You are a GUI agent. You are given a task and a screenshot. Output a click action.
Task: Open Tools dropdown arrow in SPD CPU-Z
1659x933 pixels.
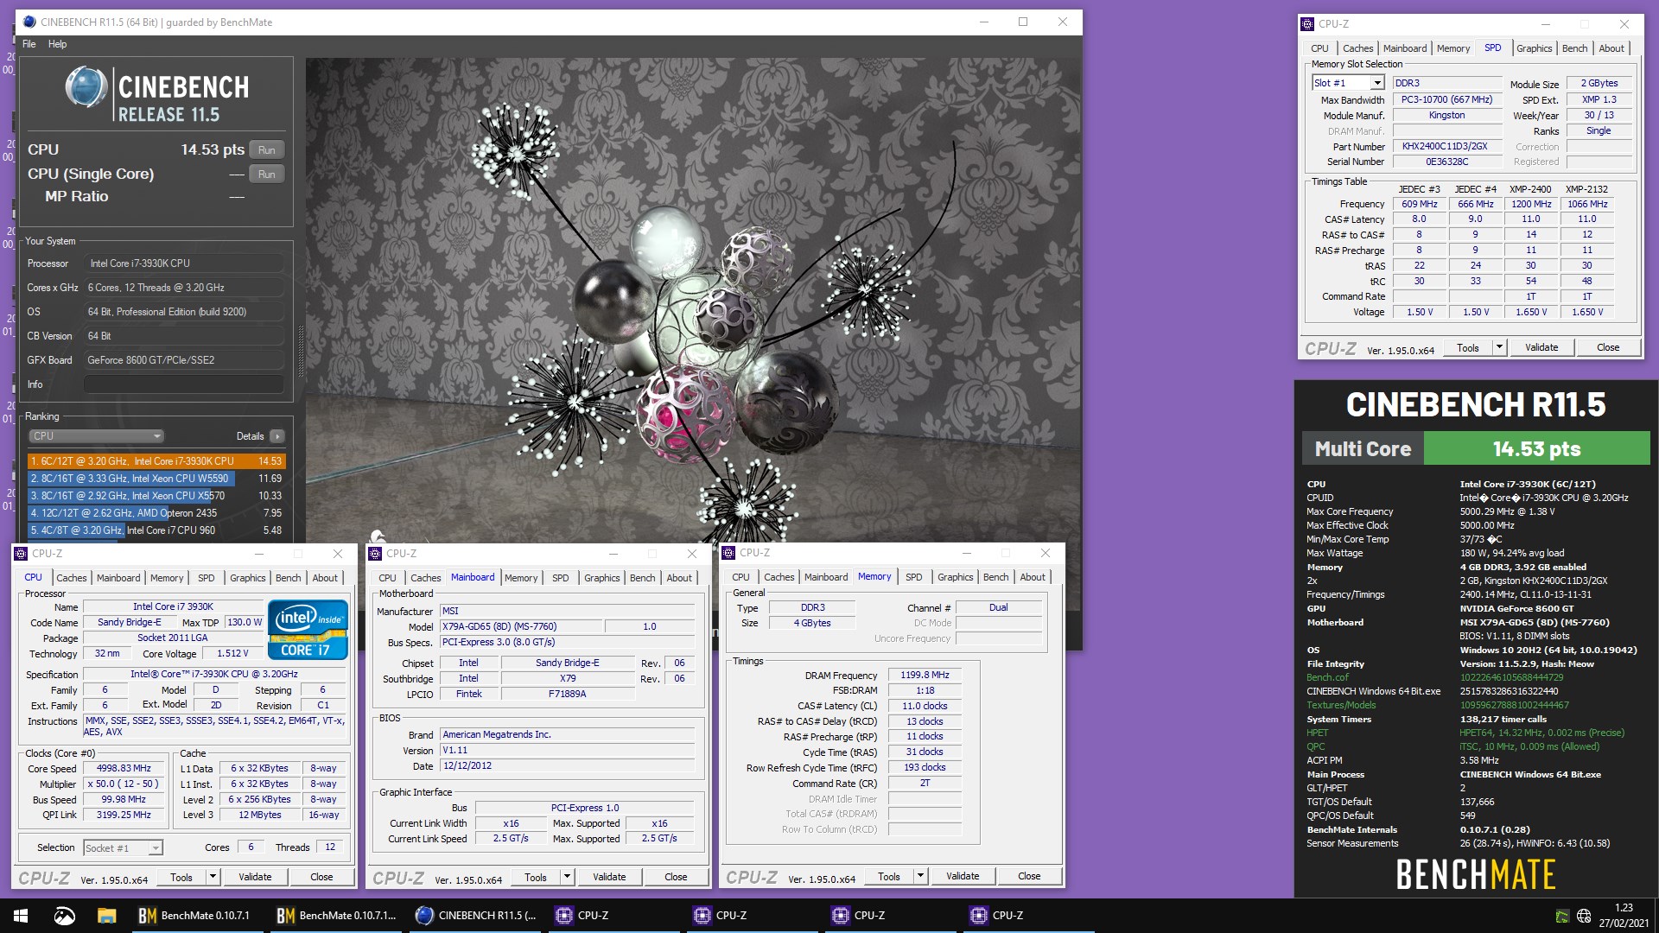point(1499,347)
